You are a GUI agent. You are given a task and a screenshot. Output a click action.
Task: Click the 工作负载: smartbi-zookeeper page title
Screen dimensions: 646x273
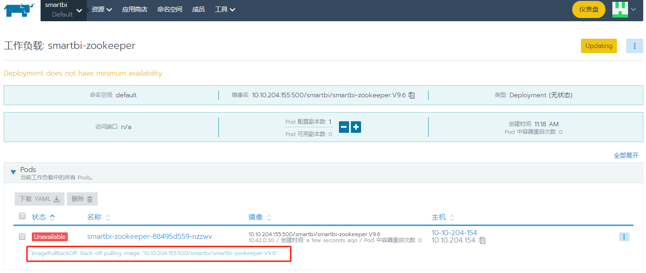click(70, 46)
